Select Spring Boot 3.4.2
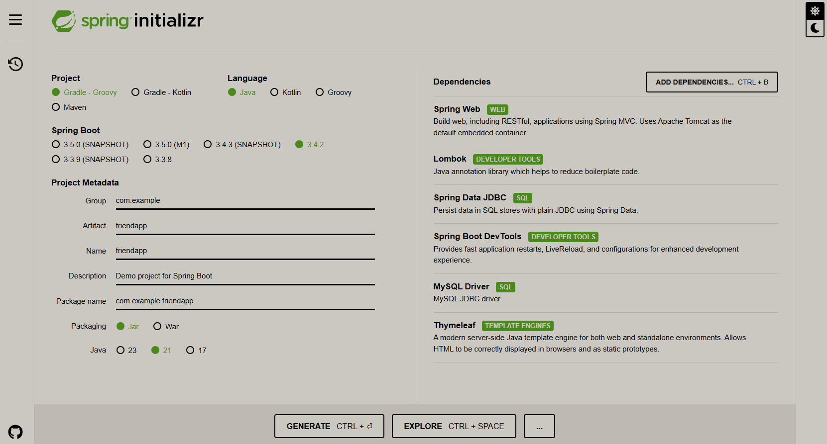Image resolution: width=827 pixels, height=444 pixels. point(310,145)
